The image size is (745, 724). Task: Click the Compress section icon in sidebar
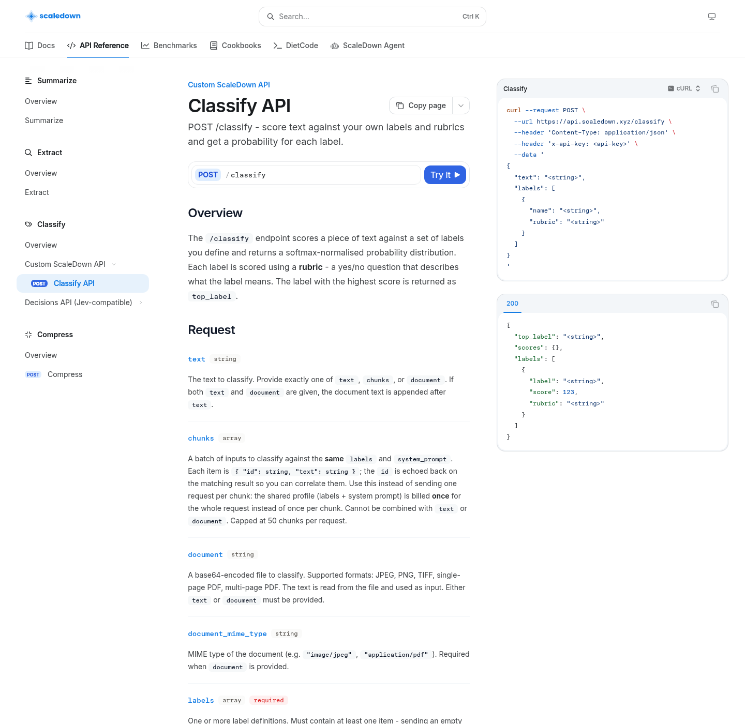[x=28, y=335]
